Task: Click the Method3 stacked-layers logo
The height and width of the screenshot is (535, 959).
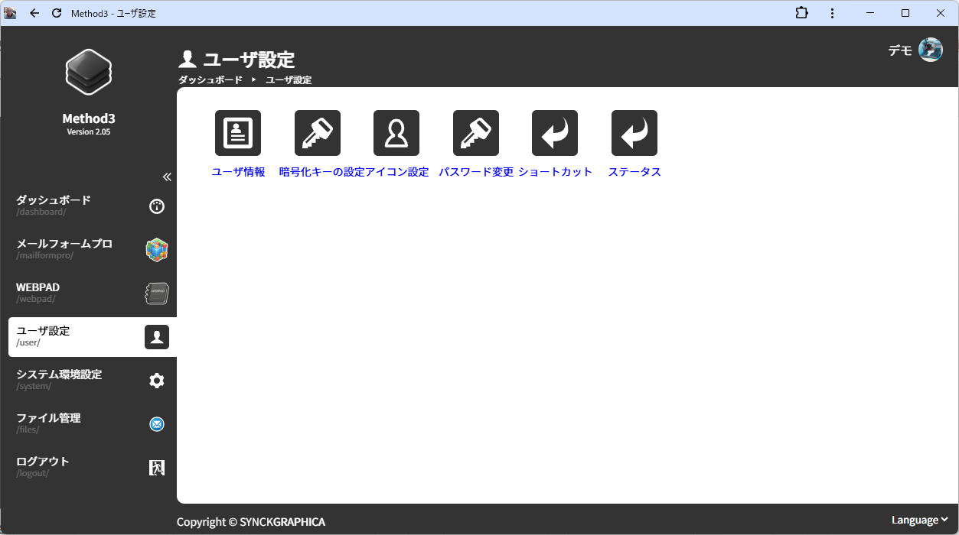Action: click(x=89, y=72)
